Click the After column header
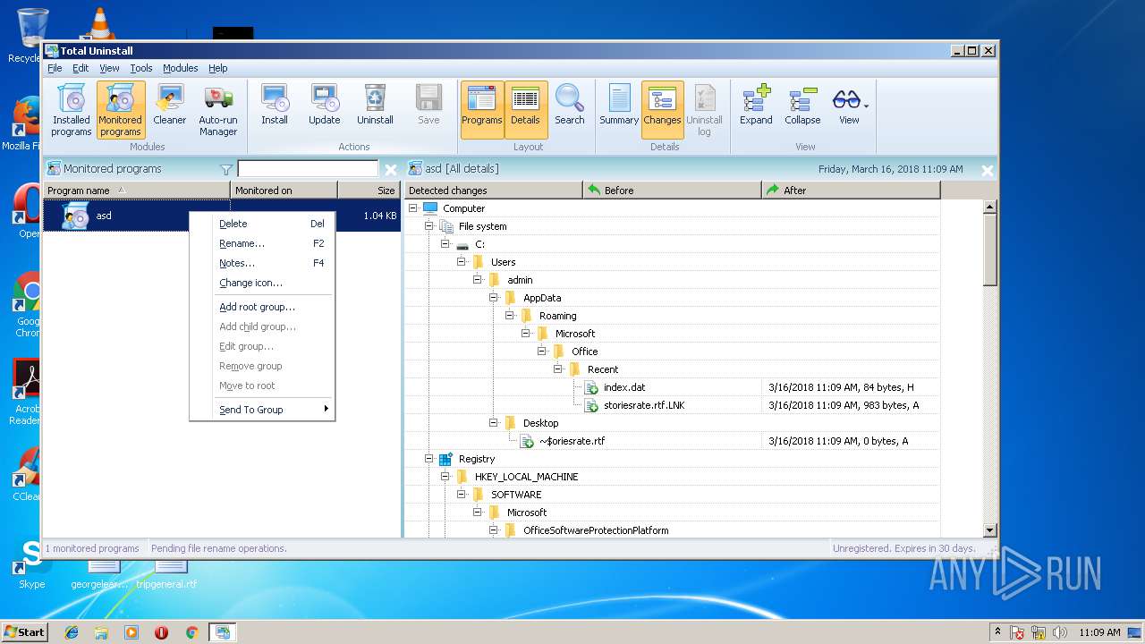The image size is (1145, 644). coord(851,191)
